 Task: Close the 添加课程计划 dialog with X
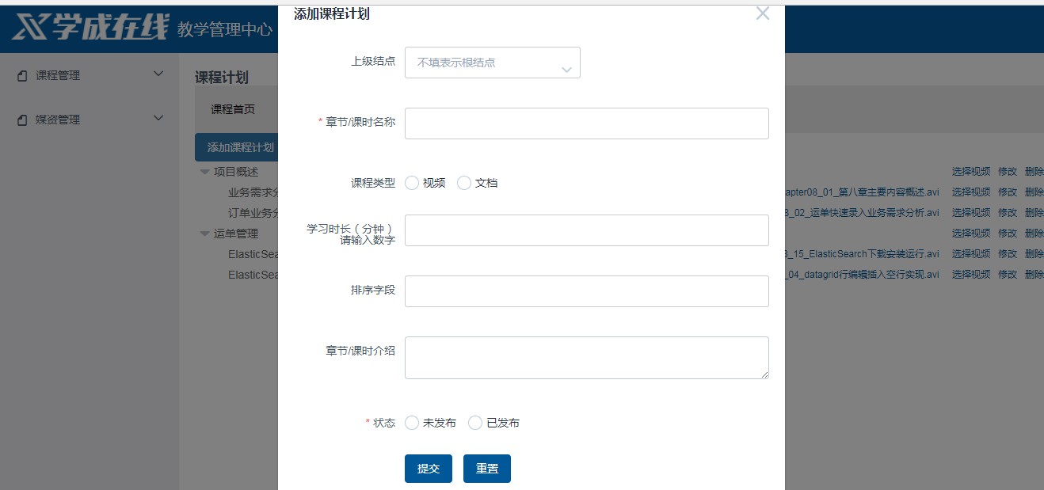[762, 13]
